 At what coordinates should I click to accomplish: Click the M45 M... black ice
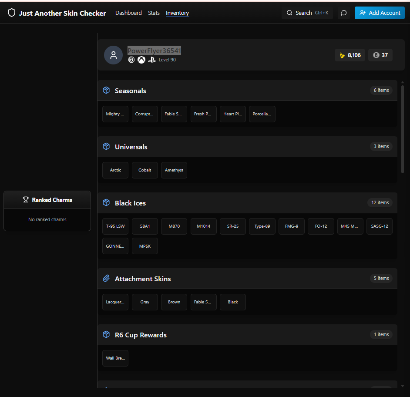point(350,226)
